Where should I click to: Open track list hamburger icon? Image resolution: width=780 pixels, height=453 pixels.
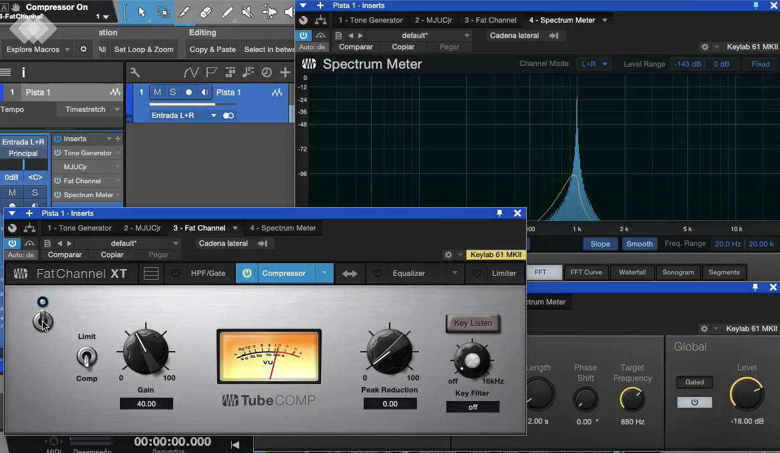pyautogui.click(x=5, y=73)
